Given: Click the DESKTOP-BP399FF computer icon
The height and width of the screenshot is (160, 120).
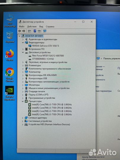Looking at the screenshot, I should click(x=23, y=36).
